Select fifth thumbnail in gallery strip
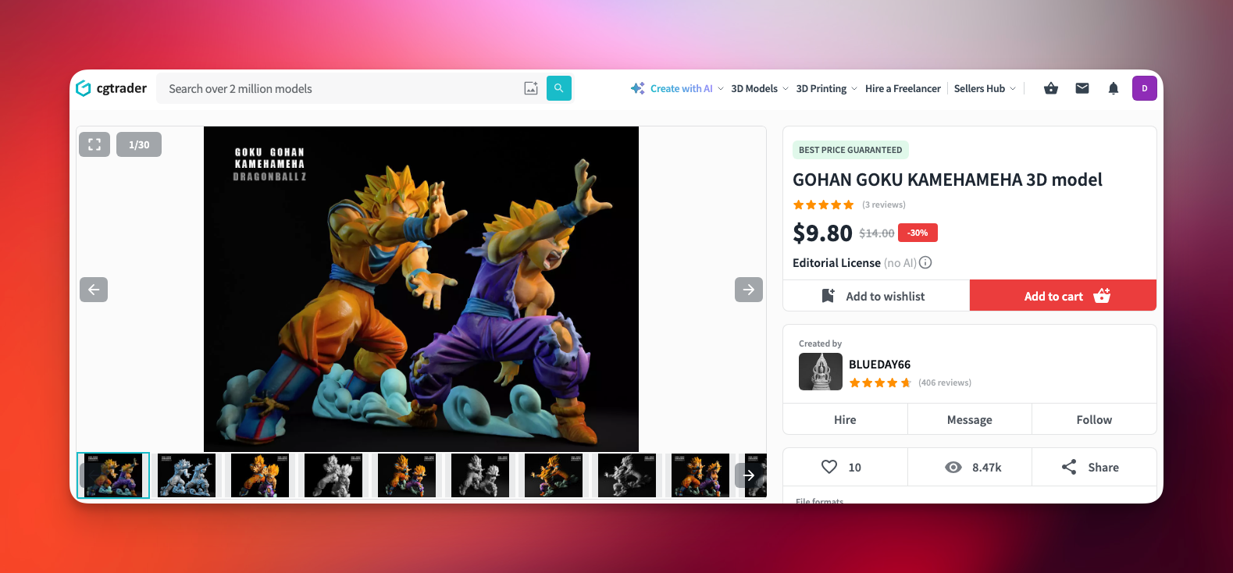Image resolution: width=1233 pixels, height=573 pixels. pyautogui.click(x=407, y=475)
